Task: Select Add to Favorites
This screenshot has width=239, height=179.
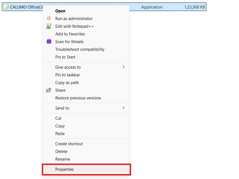Action: click(70, 34)
